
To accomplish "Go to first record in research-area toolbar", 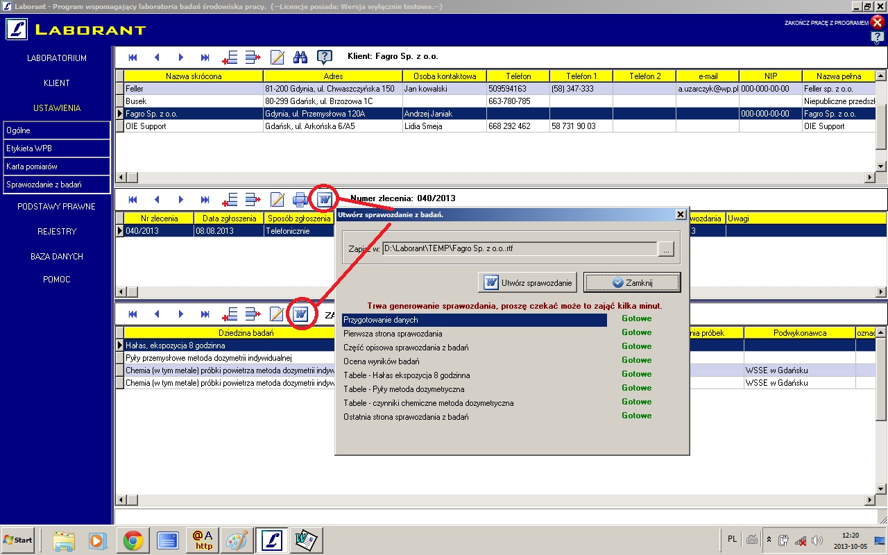I will [x=133, y=314].
